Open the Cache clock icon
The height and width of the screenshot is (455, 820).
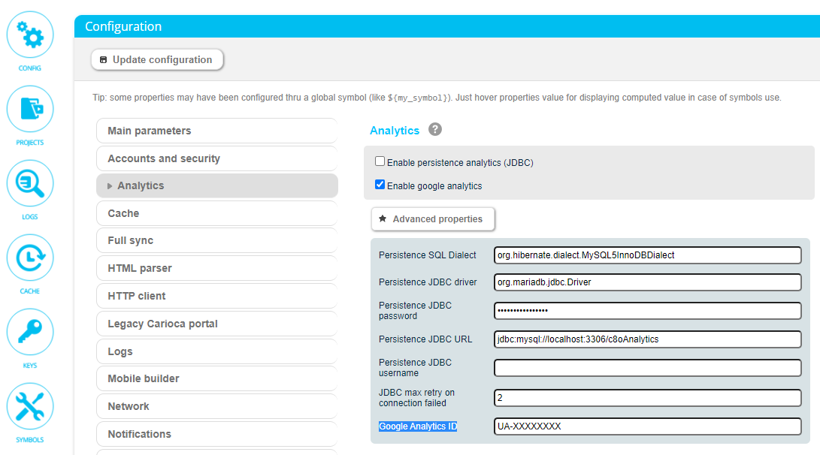(30, 258)
